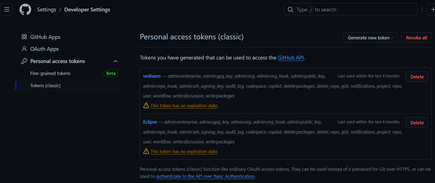This screenshot has height=183, width=435.
Task: Click the GitHub Apps grid icon
Action: coord(24,37)
